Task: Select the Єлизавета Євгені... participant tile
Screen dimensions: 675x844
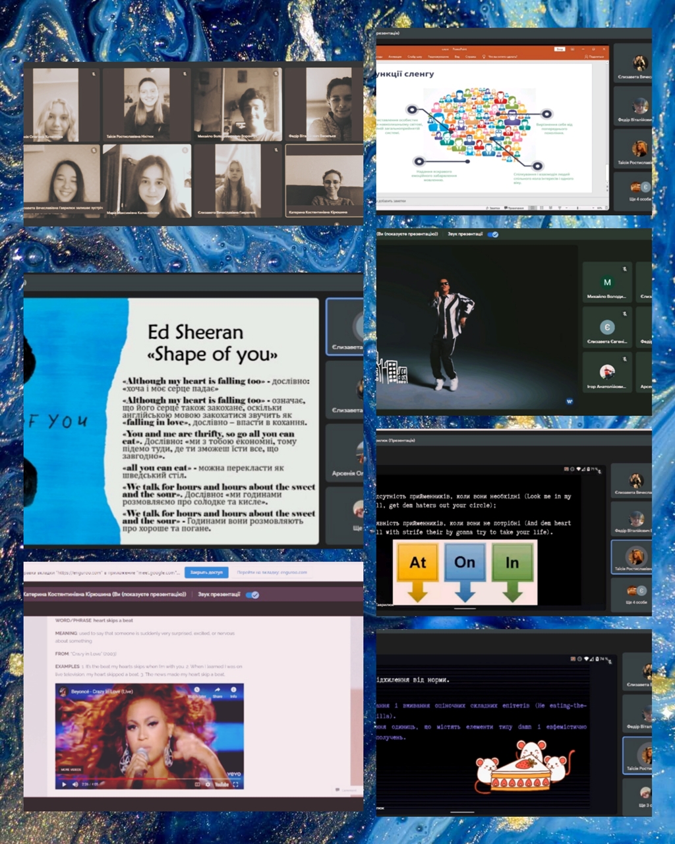Action: (607, 327)
